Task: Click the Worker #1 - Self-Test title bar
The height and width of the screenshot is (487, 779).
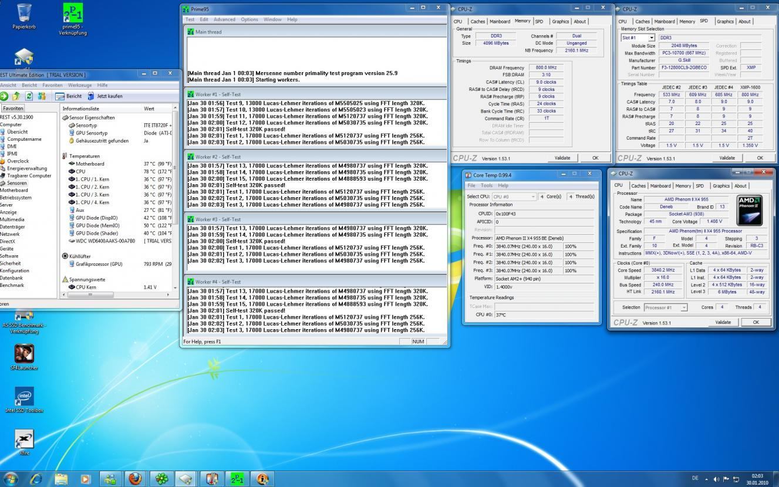Action: [316, 94]
